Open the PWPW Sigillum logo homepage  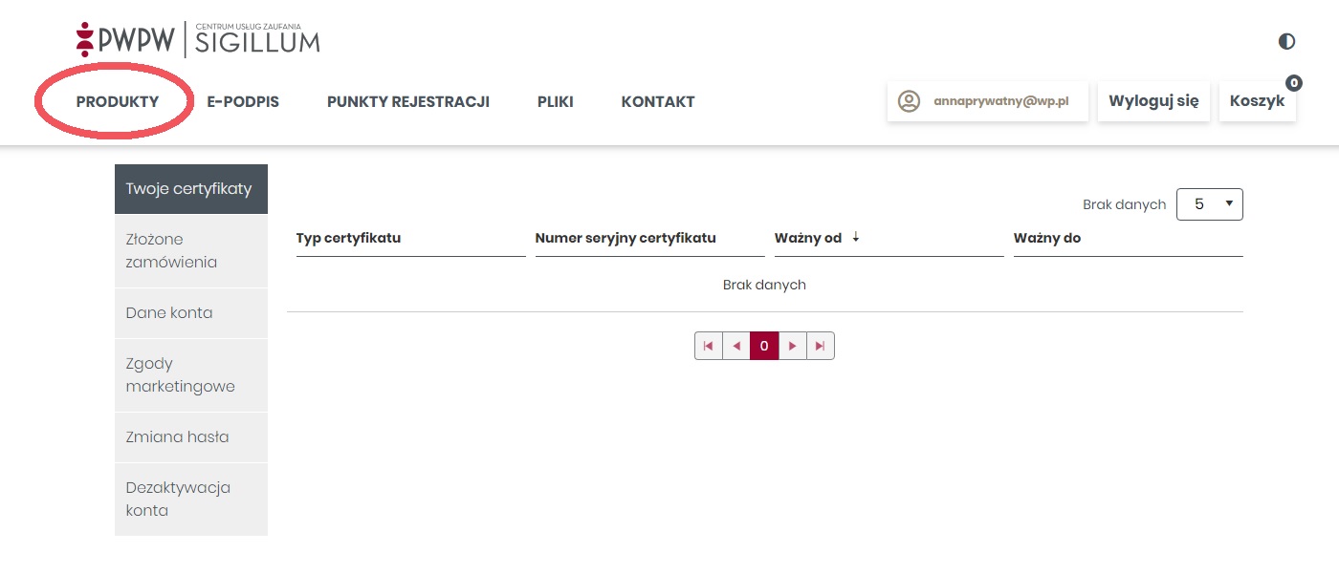tap(198, 40)
